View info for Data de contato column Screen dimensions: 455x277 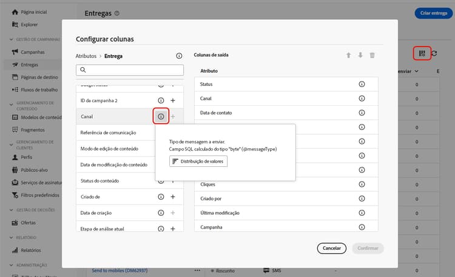(362, 112)
